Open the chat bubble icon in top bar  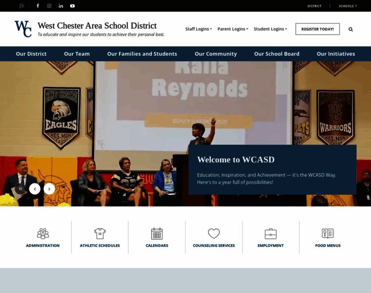tap(21, 6)
